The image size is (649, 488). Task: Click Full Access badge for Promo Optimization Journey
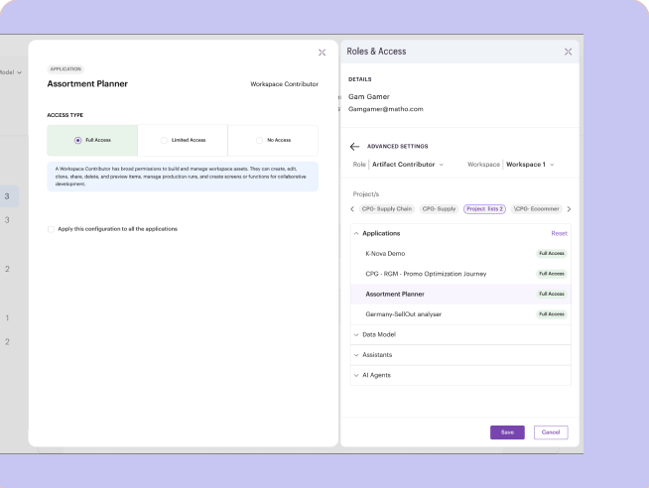click(x=552, y=274)
